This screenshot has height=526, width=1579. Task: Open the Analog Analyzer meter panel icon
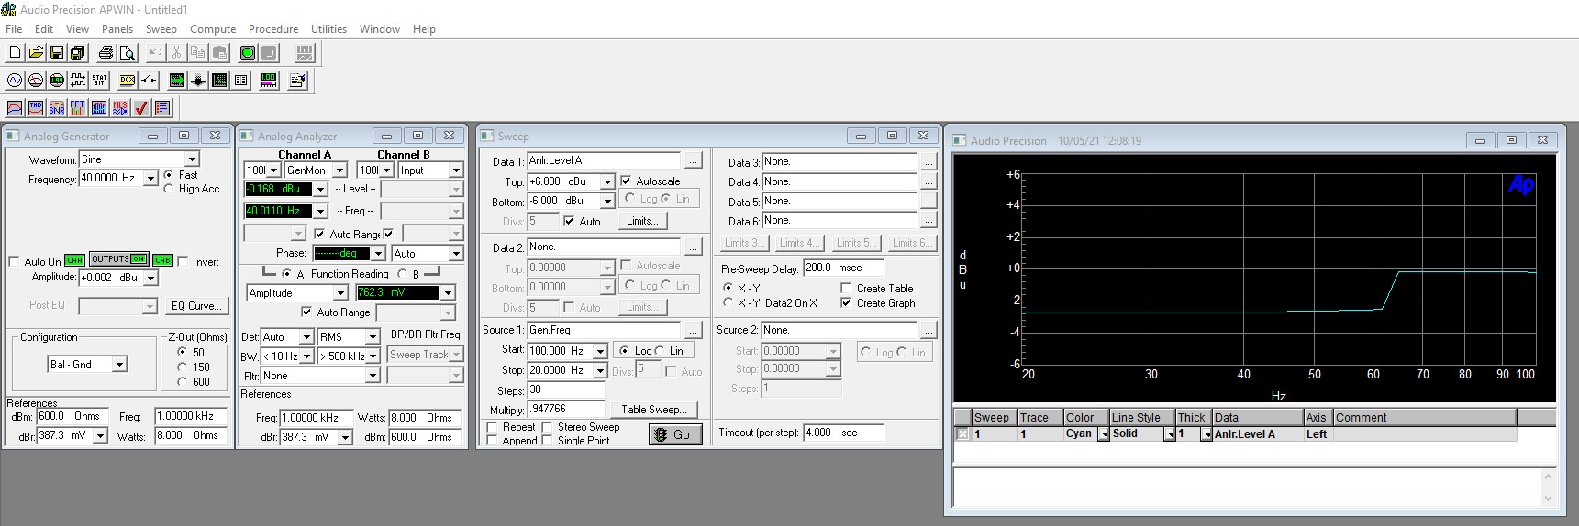36,81
